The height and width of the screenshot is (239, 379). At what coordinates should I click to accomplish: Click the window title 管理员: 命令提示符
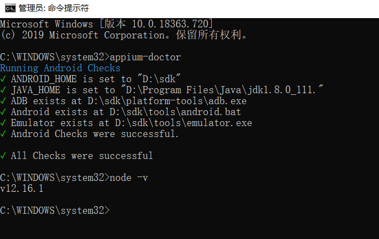(x=54, y=8)
